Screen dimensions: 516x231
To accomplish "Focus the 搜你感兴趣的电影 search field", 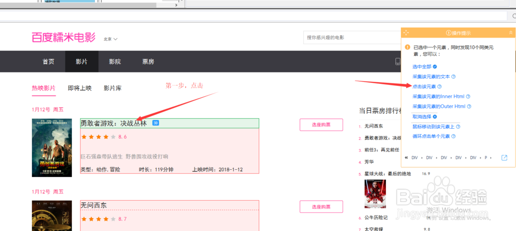I will coord(352,38).
